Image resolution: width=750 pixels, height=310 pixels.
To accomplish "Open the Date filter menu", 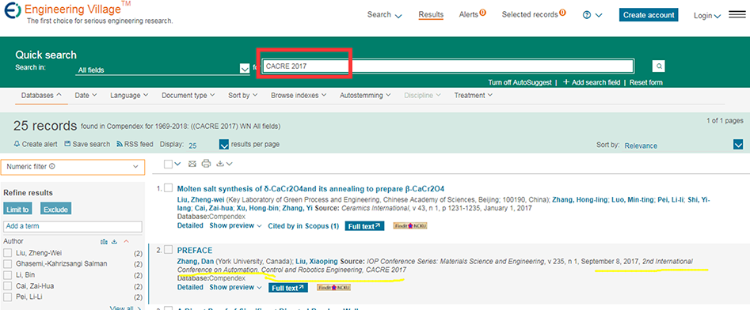I will coord(86,96).
